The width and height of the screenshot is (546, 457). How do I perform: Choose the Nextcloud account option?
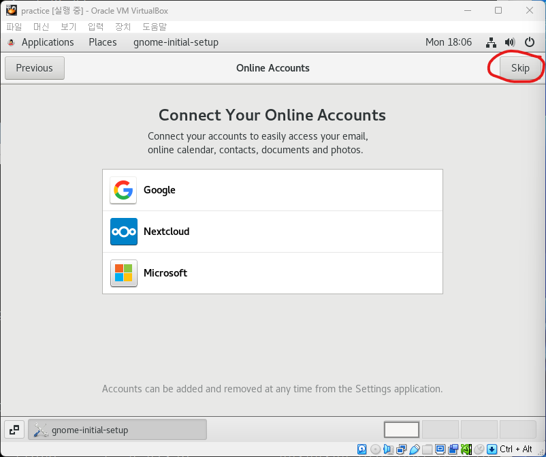pos(272,232)
